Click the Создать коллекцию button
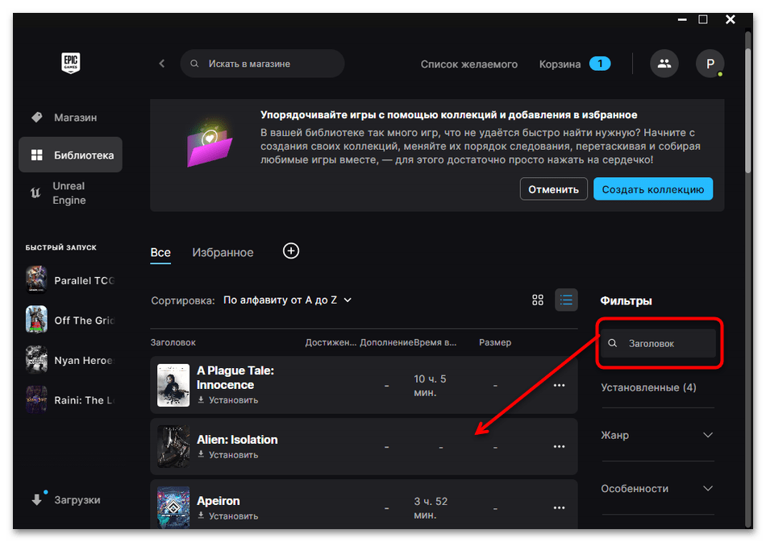Image resolution: width=766 pixels, height=542 pixels. pyautogui.click(x=652, y=188)
